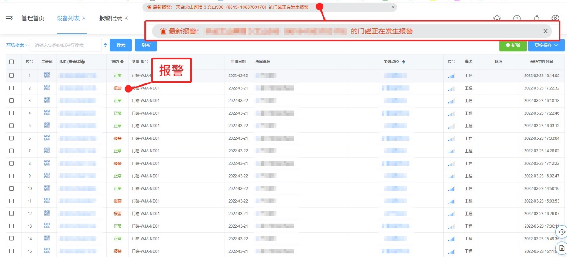
Task: Open the 更多操作 dropdown button
Action: point(546,45)
